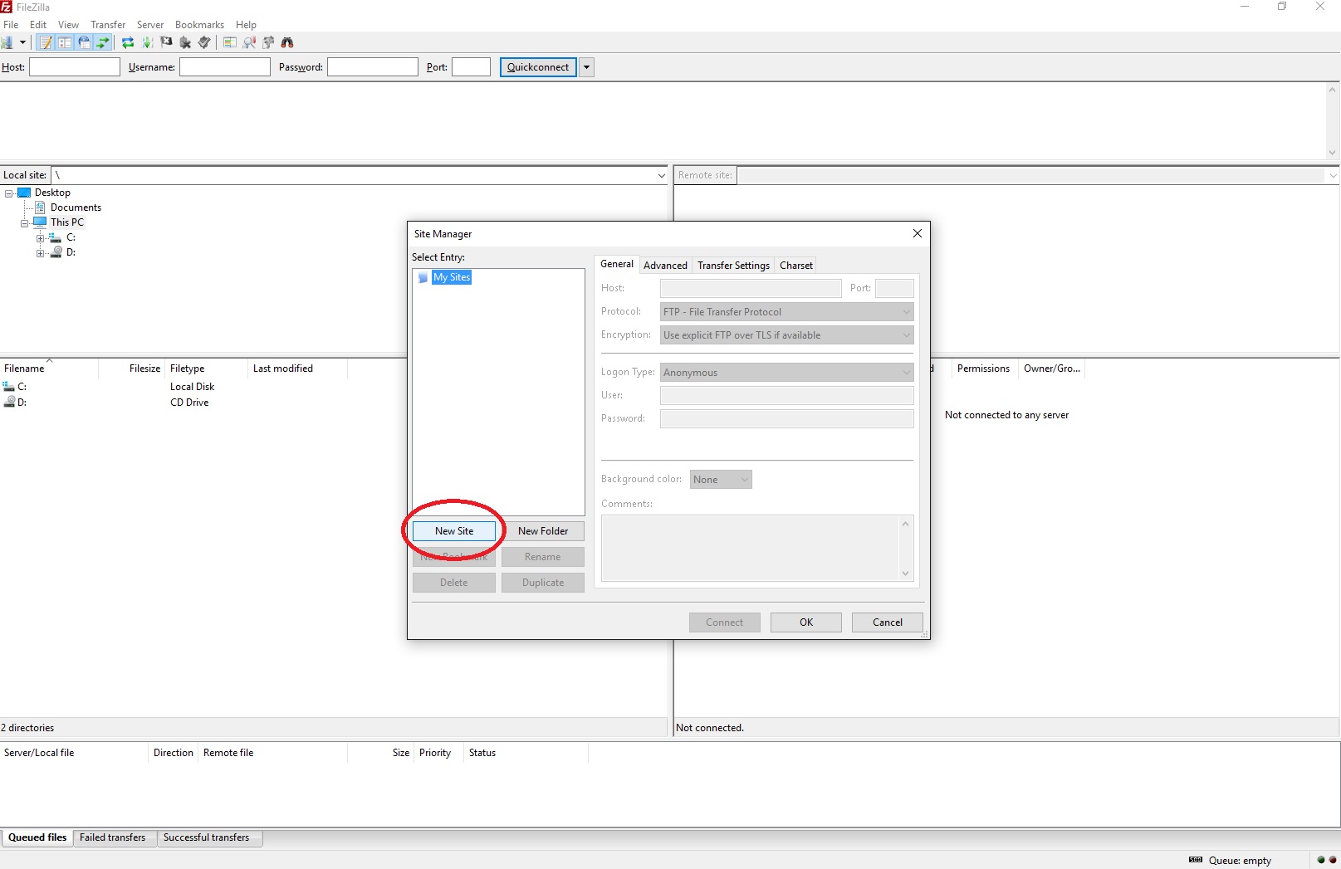Click the quickconnect Username input field
Viewport: 1341px width, 869px height.
225,67
